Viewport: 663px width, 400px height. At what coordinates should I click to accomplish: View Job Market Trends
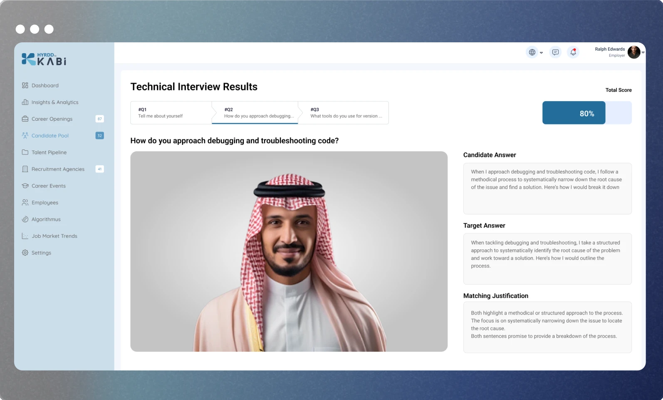tap(54, 236)
